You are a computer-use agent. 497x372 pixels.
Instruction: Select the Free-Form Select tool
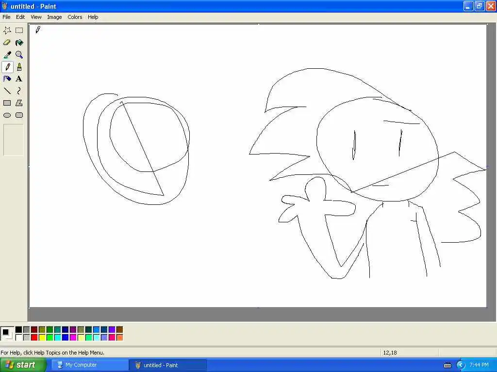[x=7, y=31]
